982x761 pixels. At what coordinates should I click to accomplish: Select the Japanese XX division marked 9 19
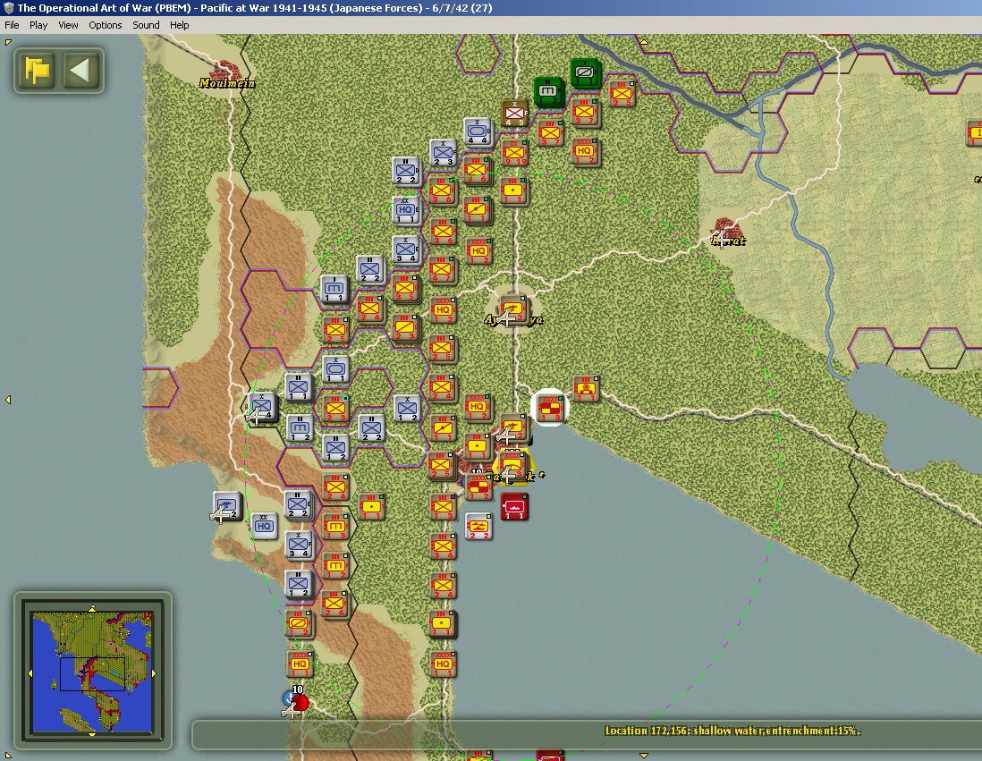515,152
